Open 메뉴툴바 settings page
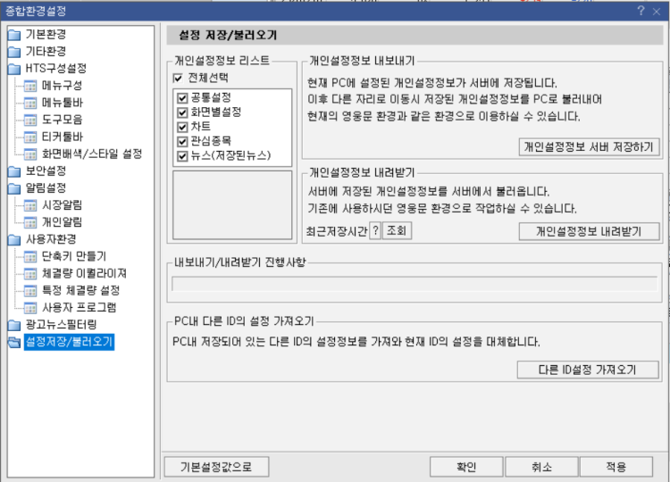 [x=63, y=103]
